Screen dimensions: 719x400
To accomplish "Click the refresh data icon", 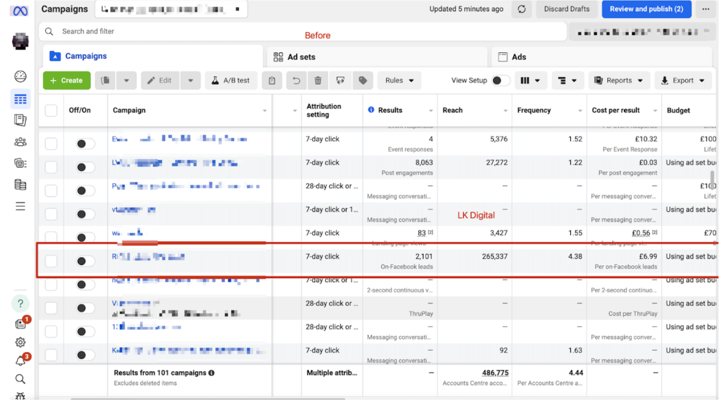I will 522,9.
